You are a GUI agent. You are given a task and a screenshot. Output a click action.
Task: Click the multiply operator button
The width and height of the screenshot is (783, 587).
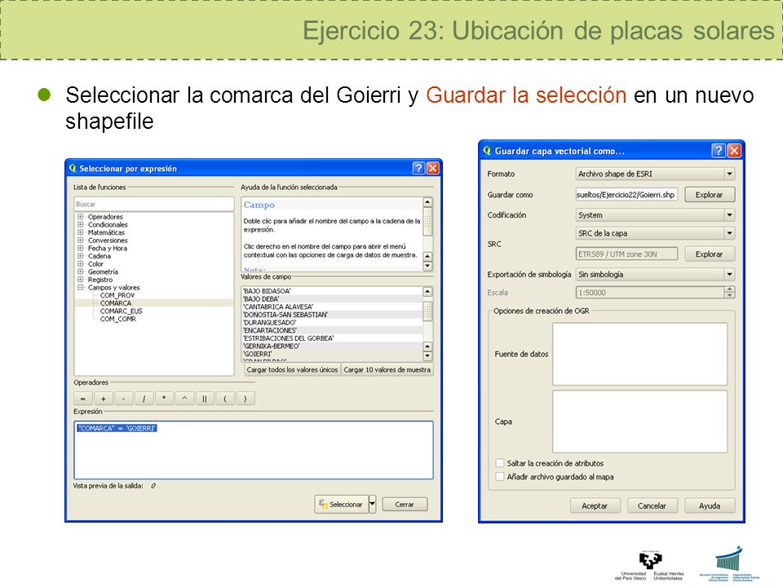coord(164,399)
